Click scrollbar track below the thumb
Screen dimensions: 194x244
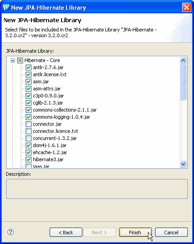click(183, 130)
